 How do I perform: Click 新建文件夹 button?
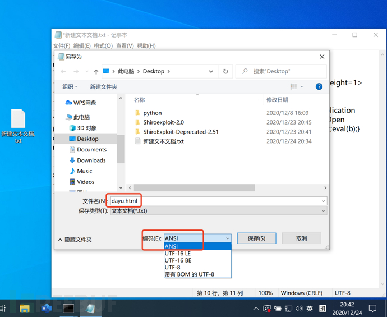pos(103,86)
